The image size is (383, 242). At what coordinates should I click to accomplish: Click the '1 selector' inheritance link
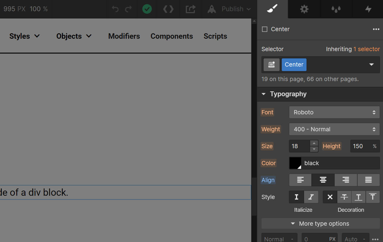click(366, 49)
